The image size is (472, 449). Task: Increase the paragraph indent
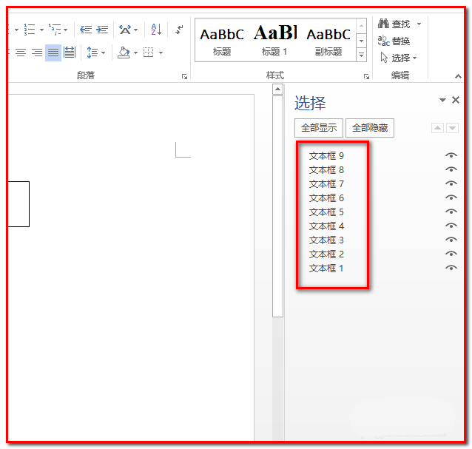(x=101, y=30)
